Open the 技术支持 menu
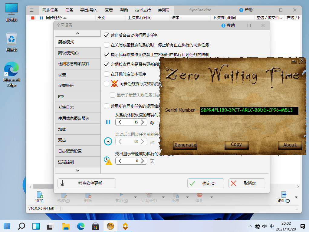This screenshot has width=309, height=232. click(143, 10)
